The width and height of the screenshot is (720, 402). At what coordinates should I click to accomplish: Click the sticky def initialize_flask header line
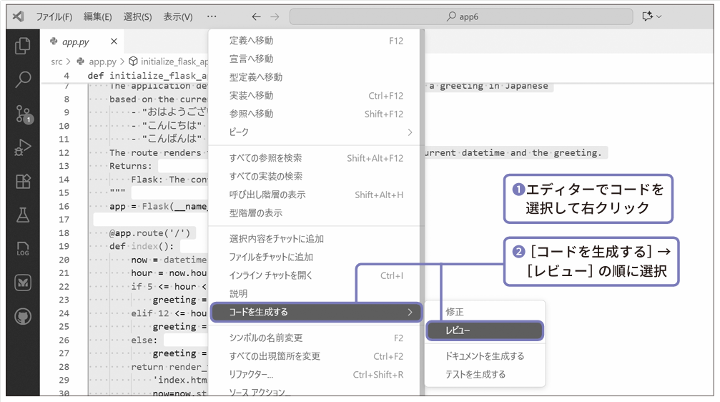(147, 76)
